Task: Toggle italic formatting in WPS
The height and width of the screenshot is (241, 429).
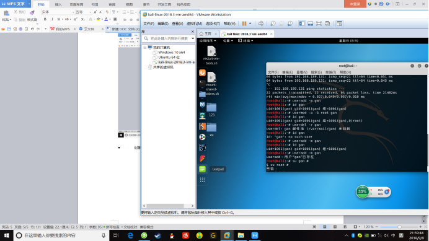Action: (x=52, y=19)
